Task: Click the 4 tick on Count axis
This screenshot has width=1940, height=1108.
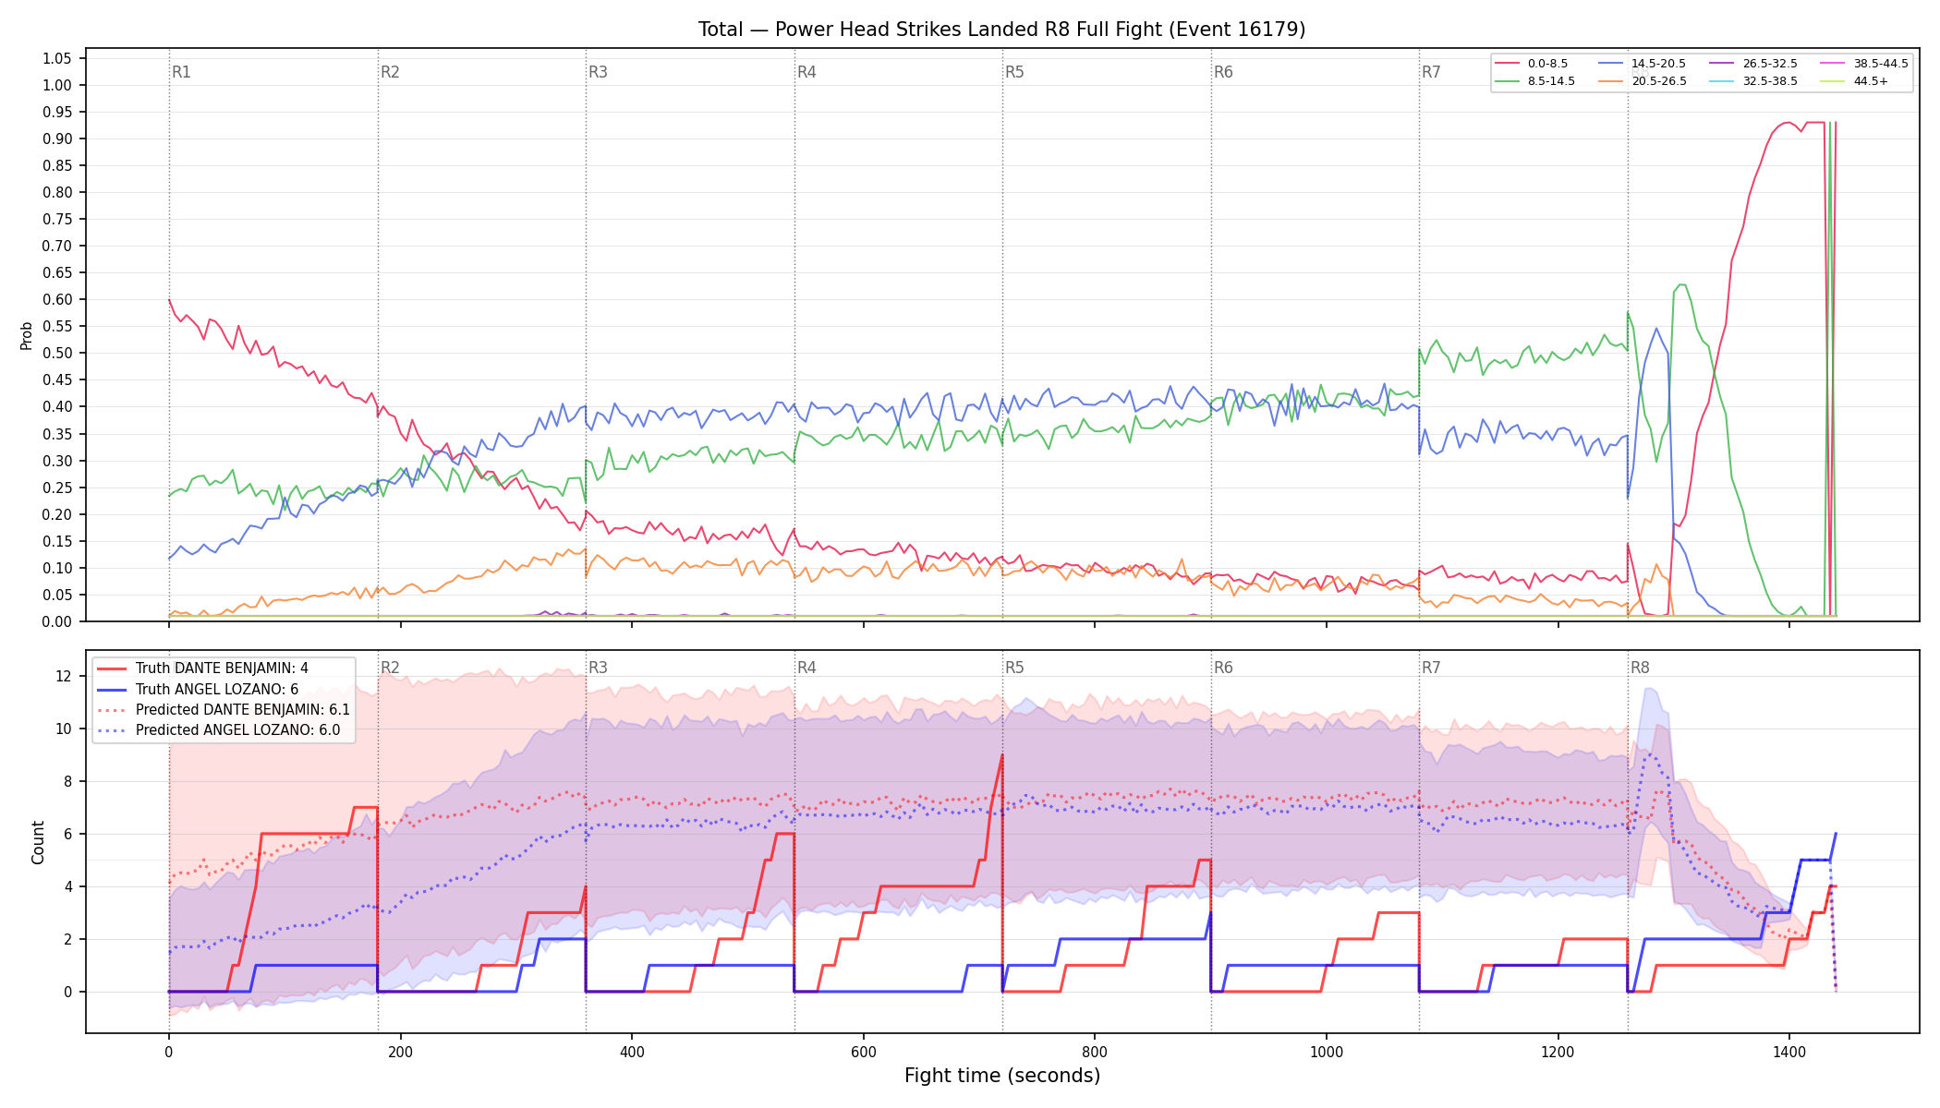Action: [x=67, y=886]
